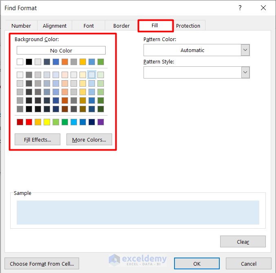
Task: Expand the Pattern Style dropdown arrow
Action: [x=245, y=72]
